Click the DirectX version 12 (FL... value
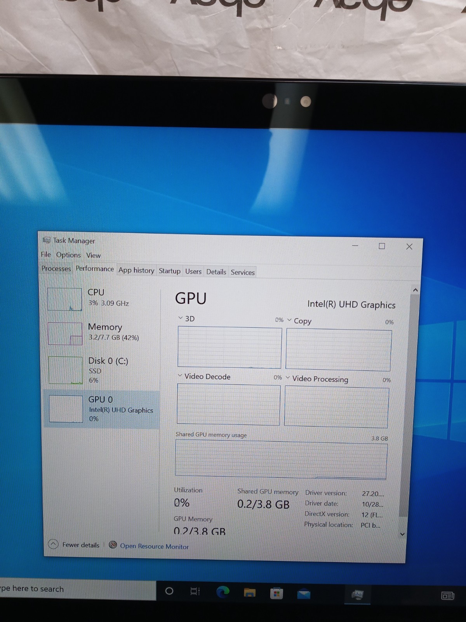The height and width of the screenshot is (622, 466). point(372,515)
